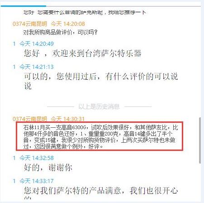Image resolution: width=204 pixels, height=203 pixels.
Task: Select the message 对我所购商品做评价，可以吗?
Action: click(x=60, y=32)
